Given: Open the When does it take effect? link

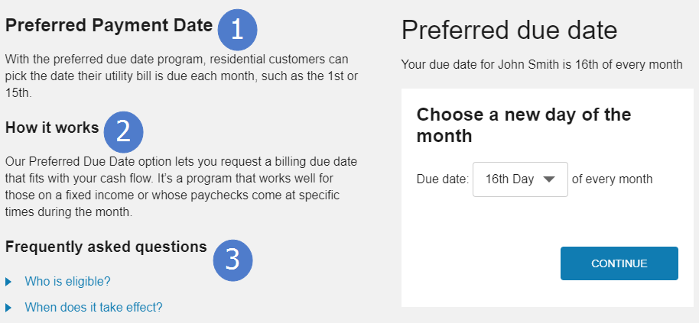Looking at the screenshot, I should [x=93, y=308].
